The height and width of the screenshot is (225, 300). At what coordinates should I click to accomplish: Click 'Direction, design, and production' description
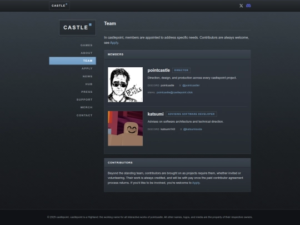point(192,78)
